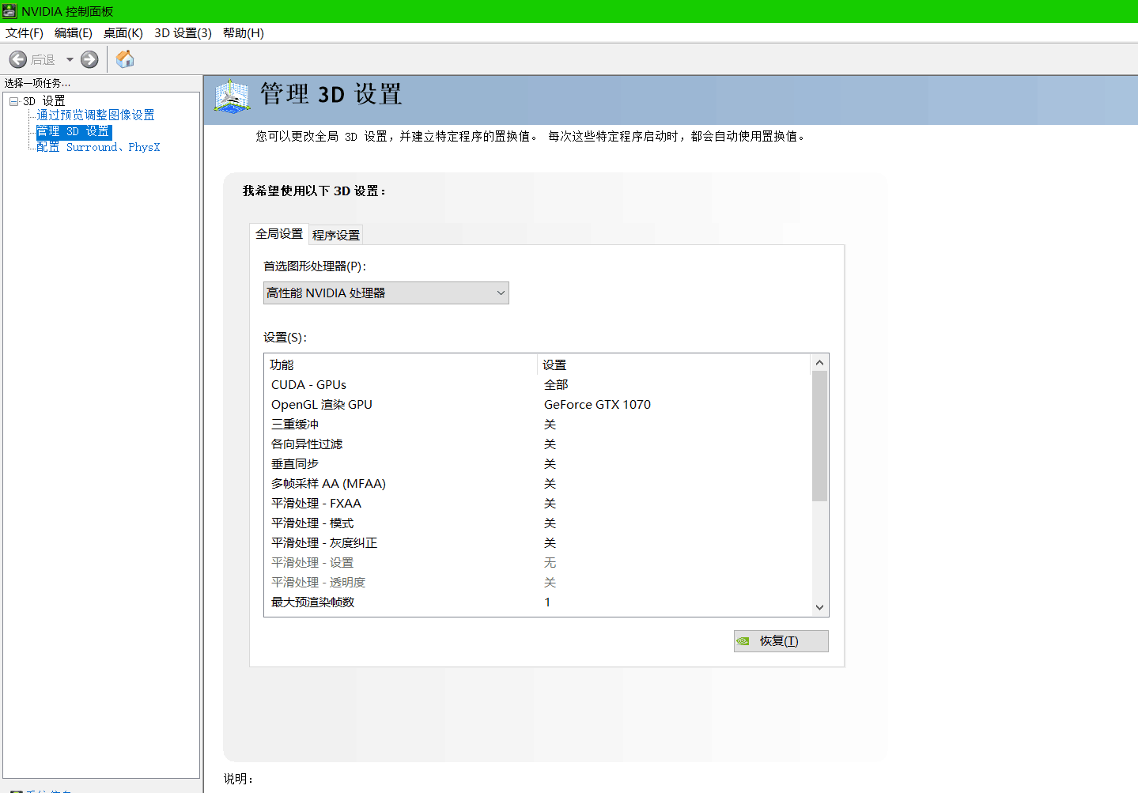Click the Forward arrow toolbar icon
Viewport: 1138px width, 793px height.
click(89, 59)
